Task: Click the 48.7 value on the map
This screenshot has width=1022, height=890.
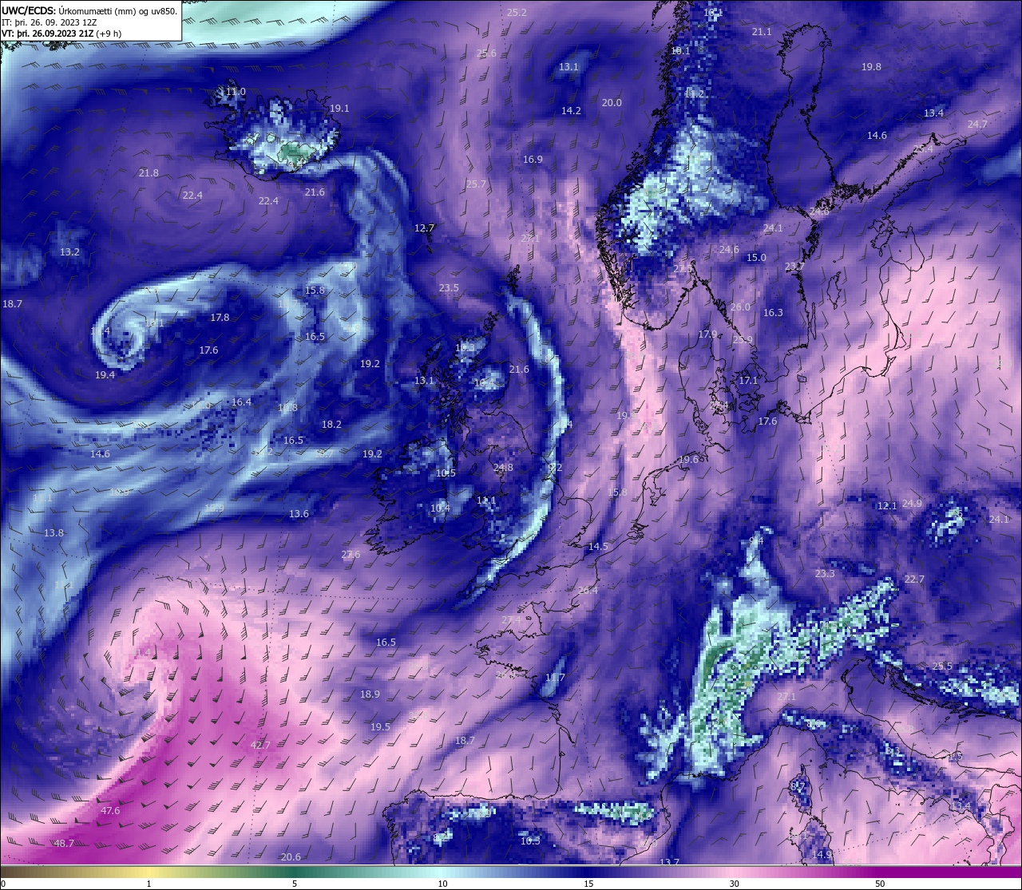Action: (64, 843)
